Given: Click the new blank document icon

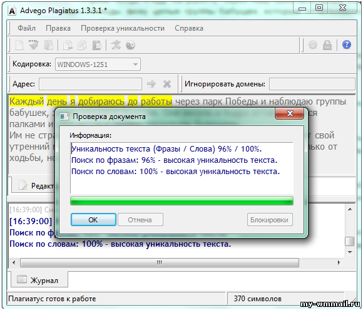Looking at the screenshot, I should 19,45.
